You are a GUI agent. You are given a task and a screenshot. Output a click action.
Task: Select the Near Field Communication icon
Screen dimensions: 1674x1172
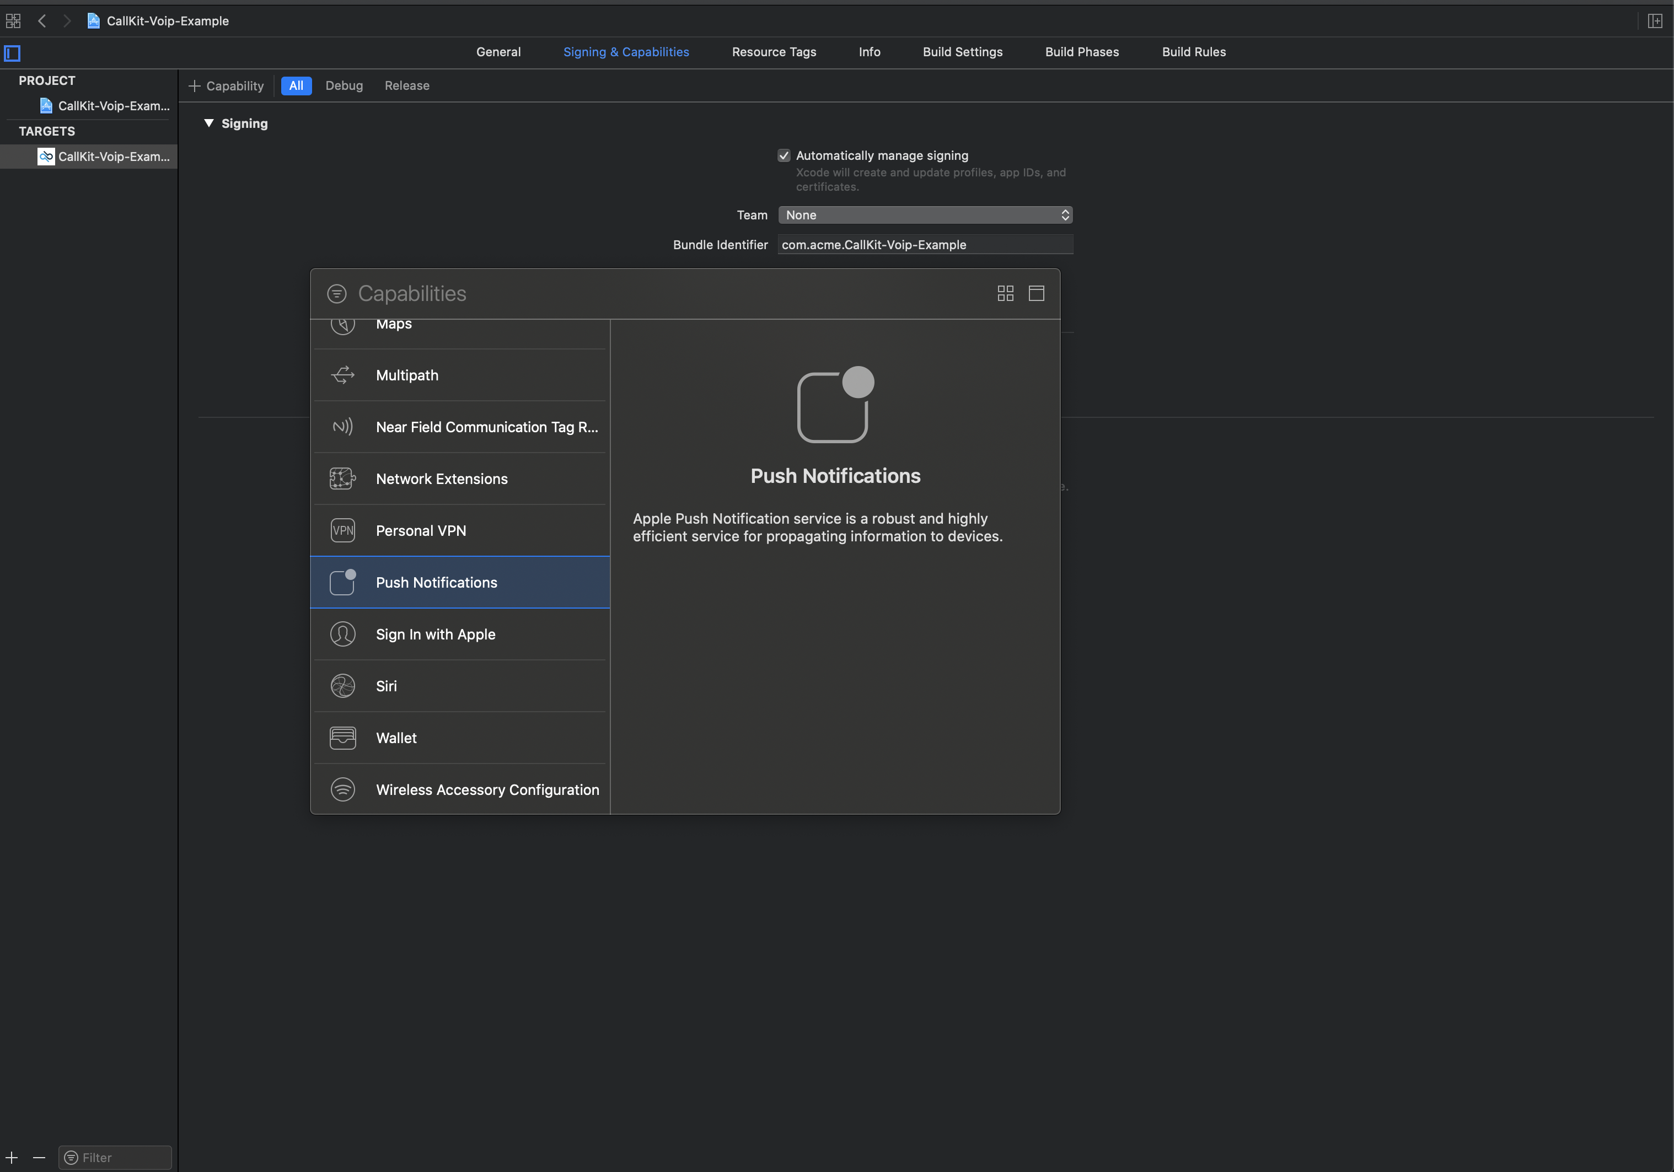point(342,427)
